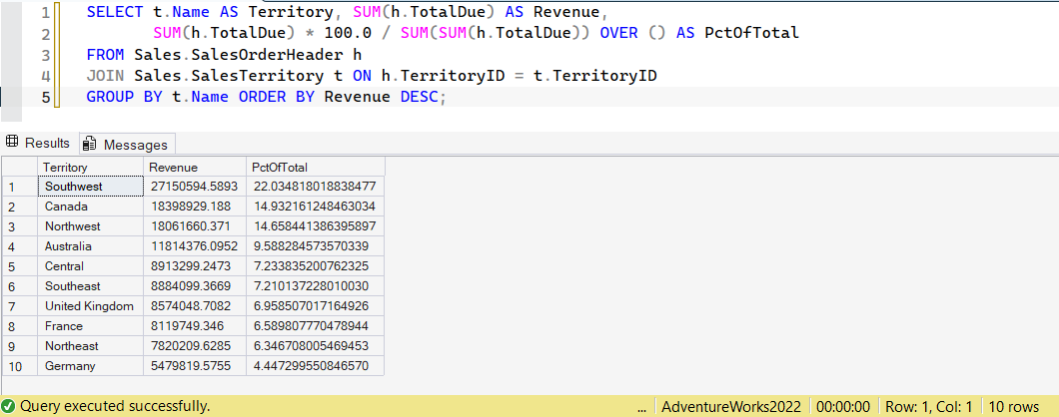
Task: Click the Messages tab icon
Action: point(90,144)
